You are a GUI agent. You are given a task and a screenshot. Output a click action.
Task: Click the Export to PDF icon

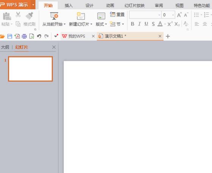17,36
